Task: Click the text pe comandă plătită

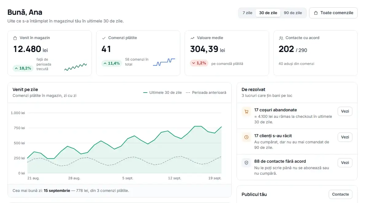Action: click(x=227, y=64)
